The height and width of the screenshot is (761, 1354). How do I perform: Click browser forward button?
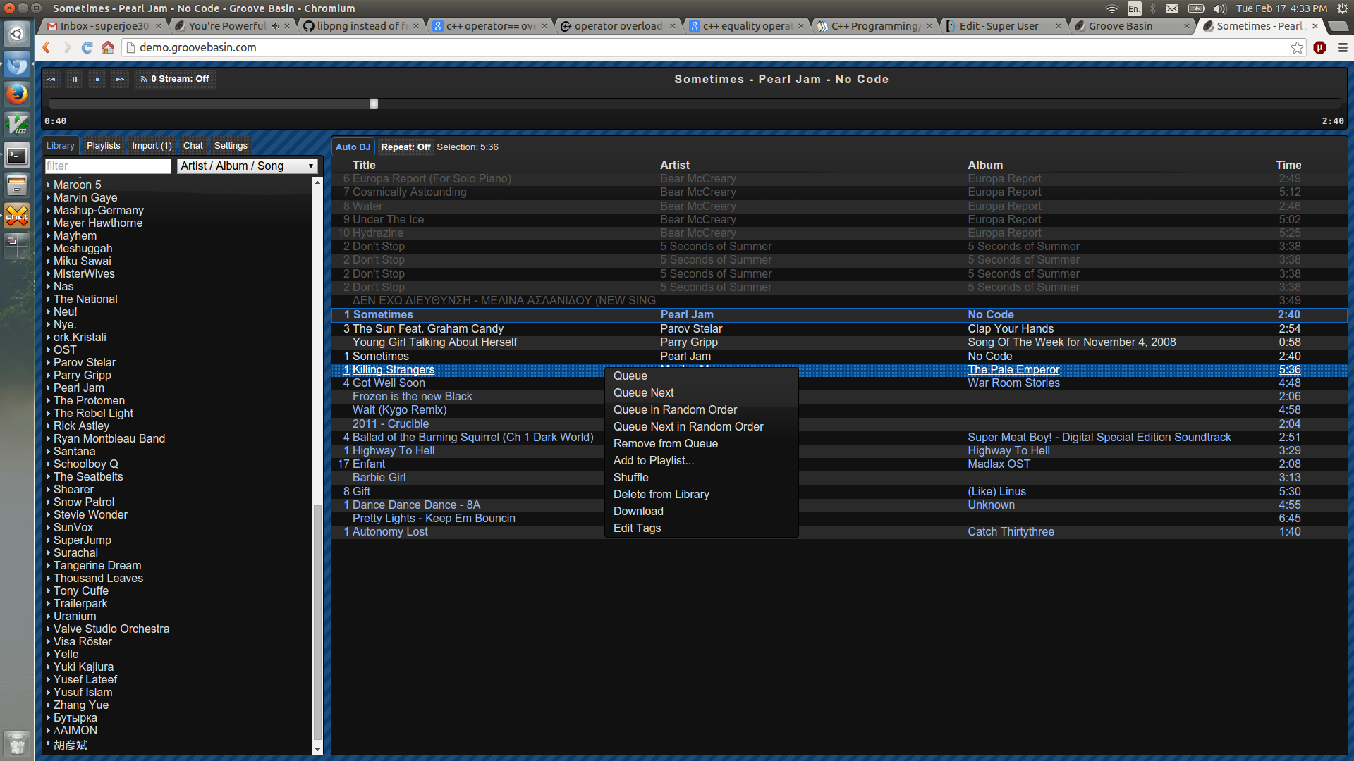click(x=67, y=47)
